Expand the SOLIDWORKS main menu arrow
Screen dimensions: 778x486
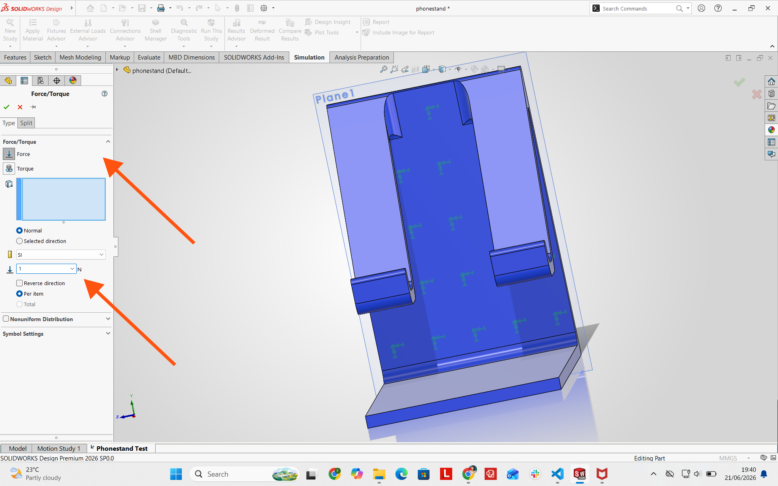tap(72, 8)
